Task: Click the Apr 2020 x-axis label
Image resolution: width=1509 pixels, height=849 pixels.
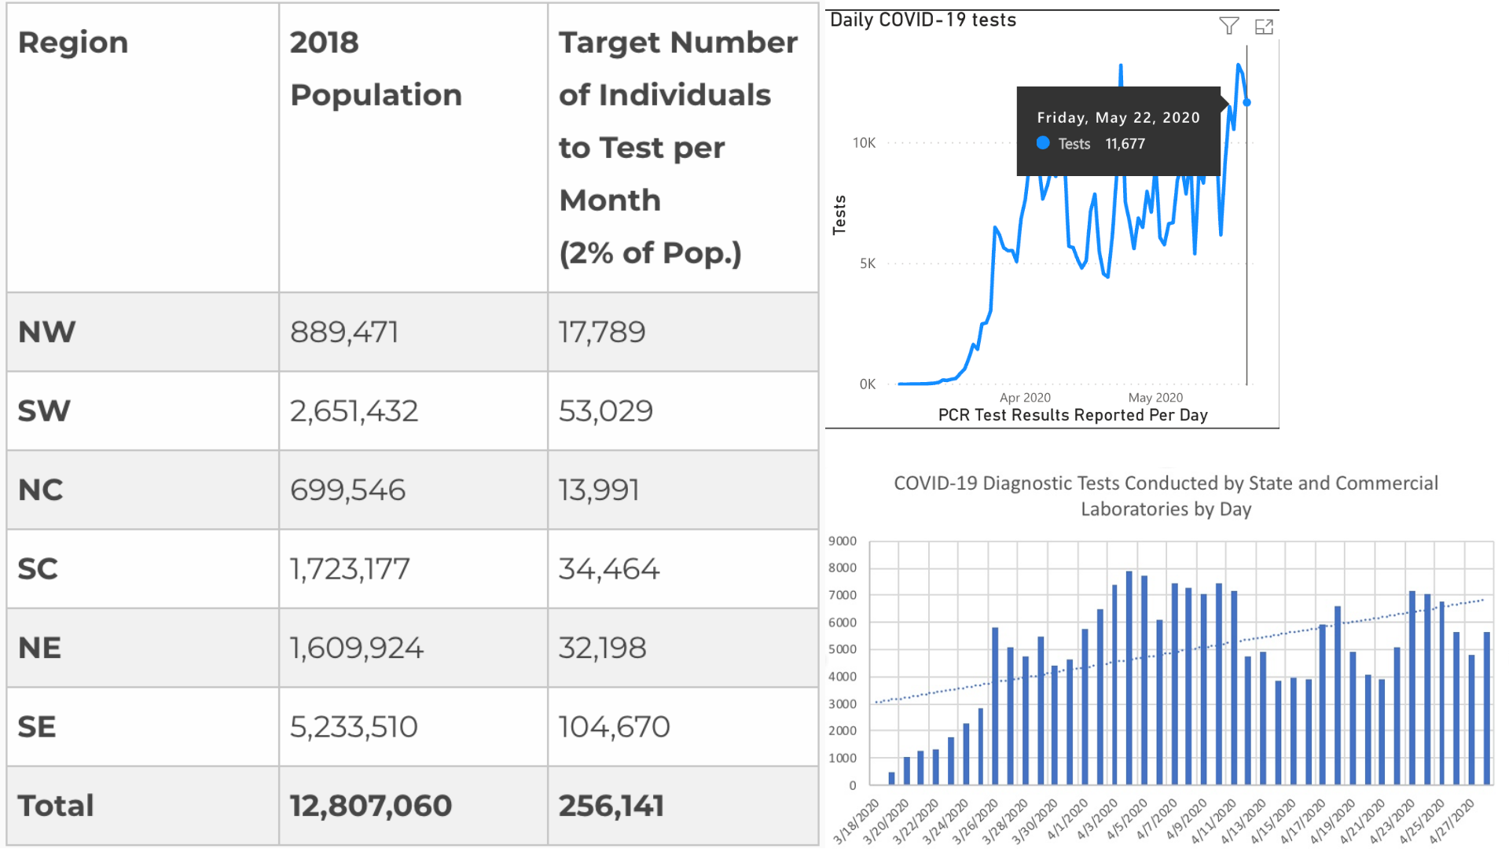Action: point(1024,398)
